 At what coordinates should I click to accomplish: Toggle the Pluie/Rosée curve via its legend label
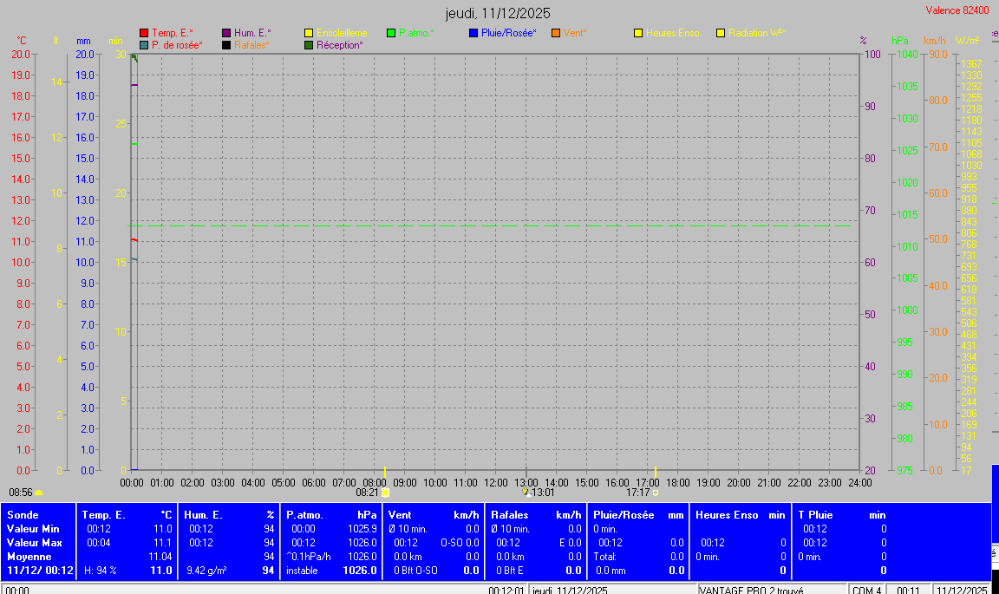[x=508, y=33]
